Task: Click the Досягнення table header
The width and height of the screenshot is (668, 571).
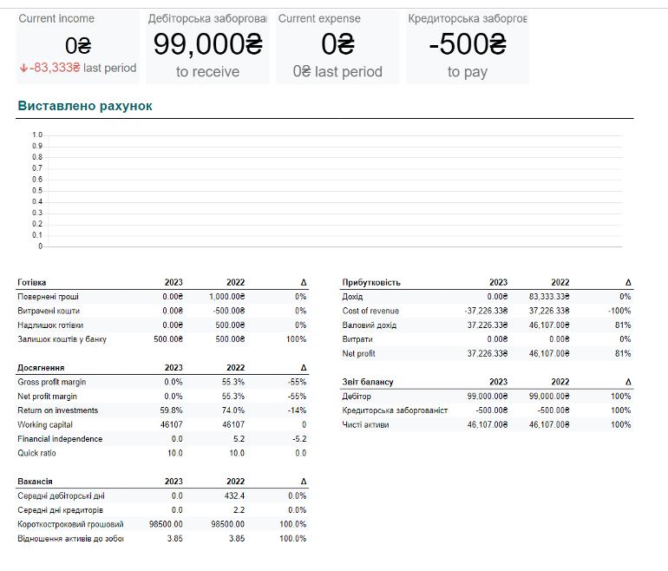Action: [41, 367]
